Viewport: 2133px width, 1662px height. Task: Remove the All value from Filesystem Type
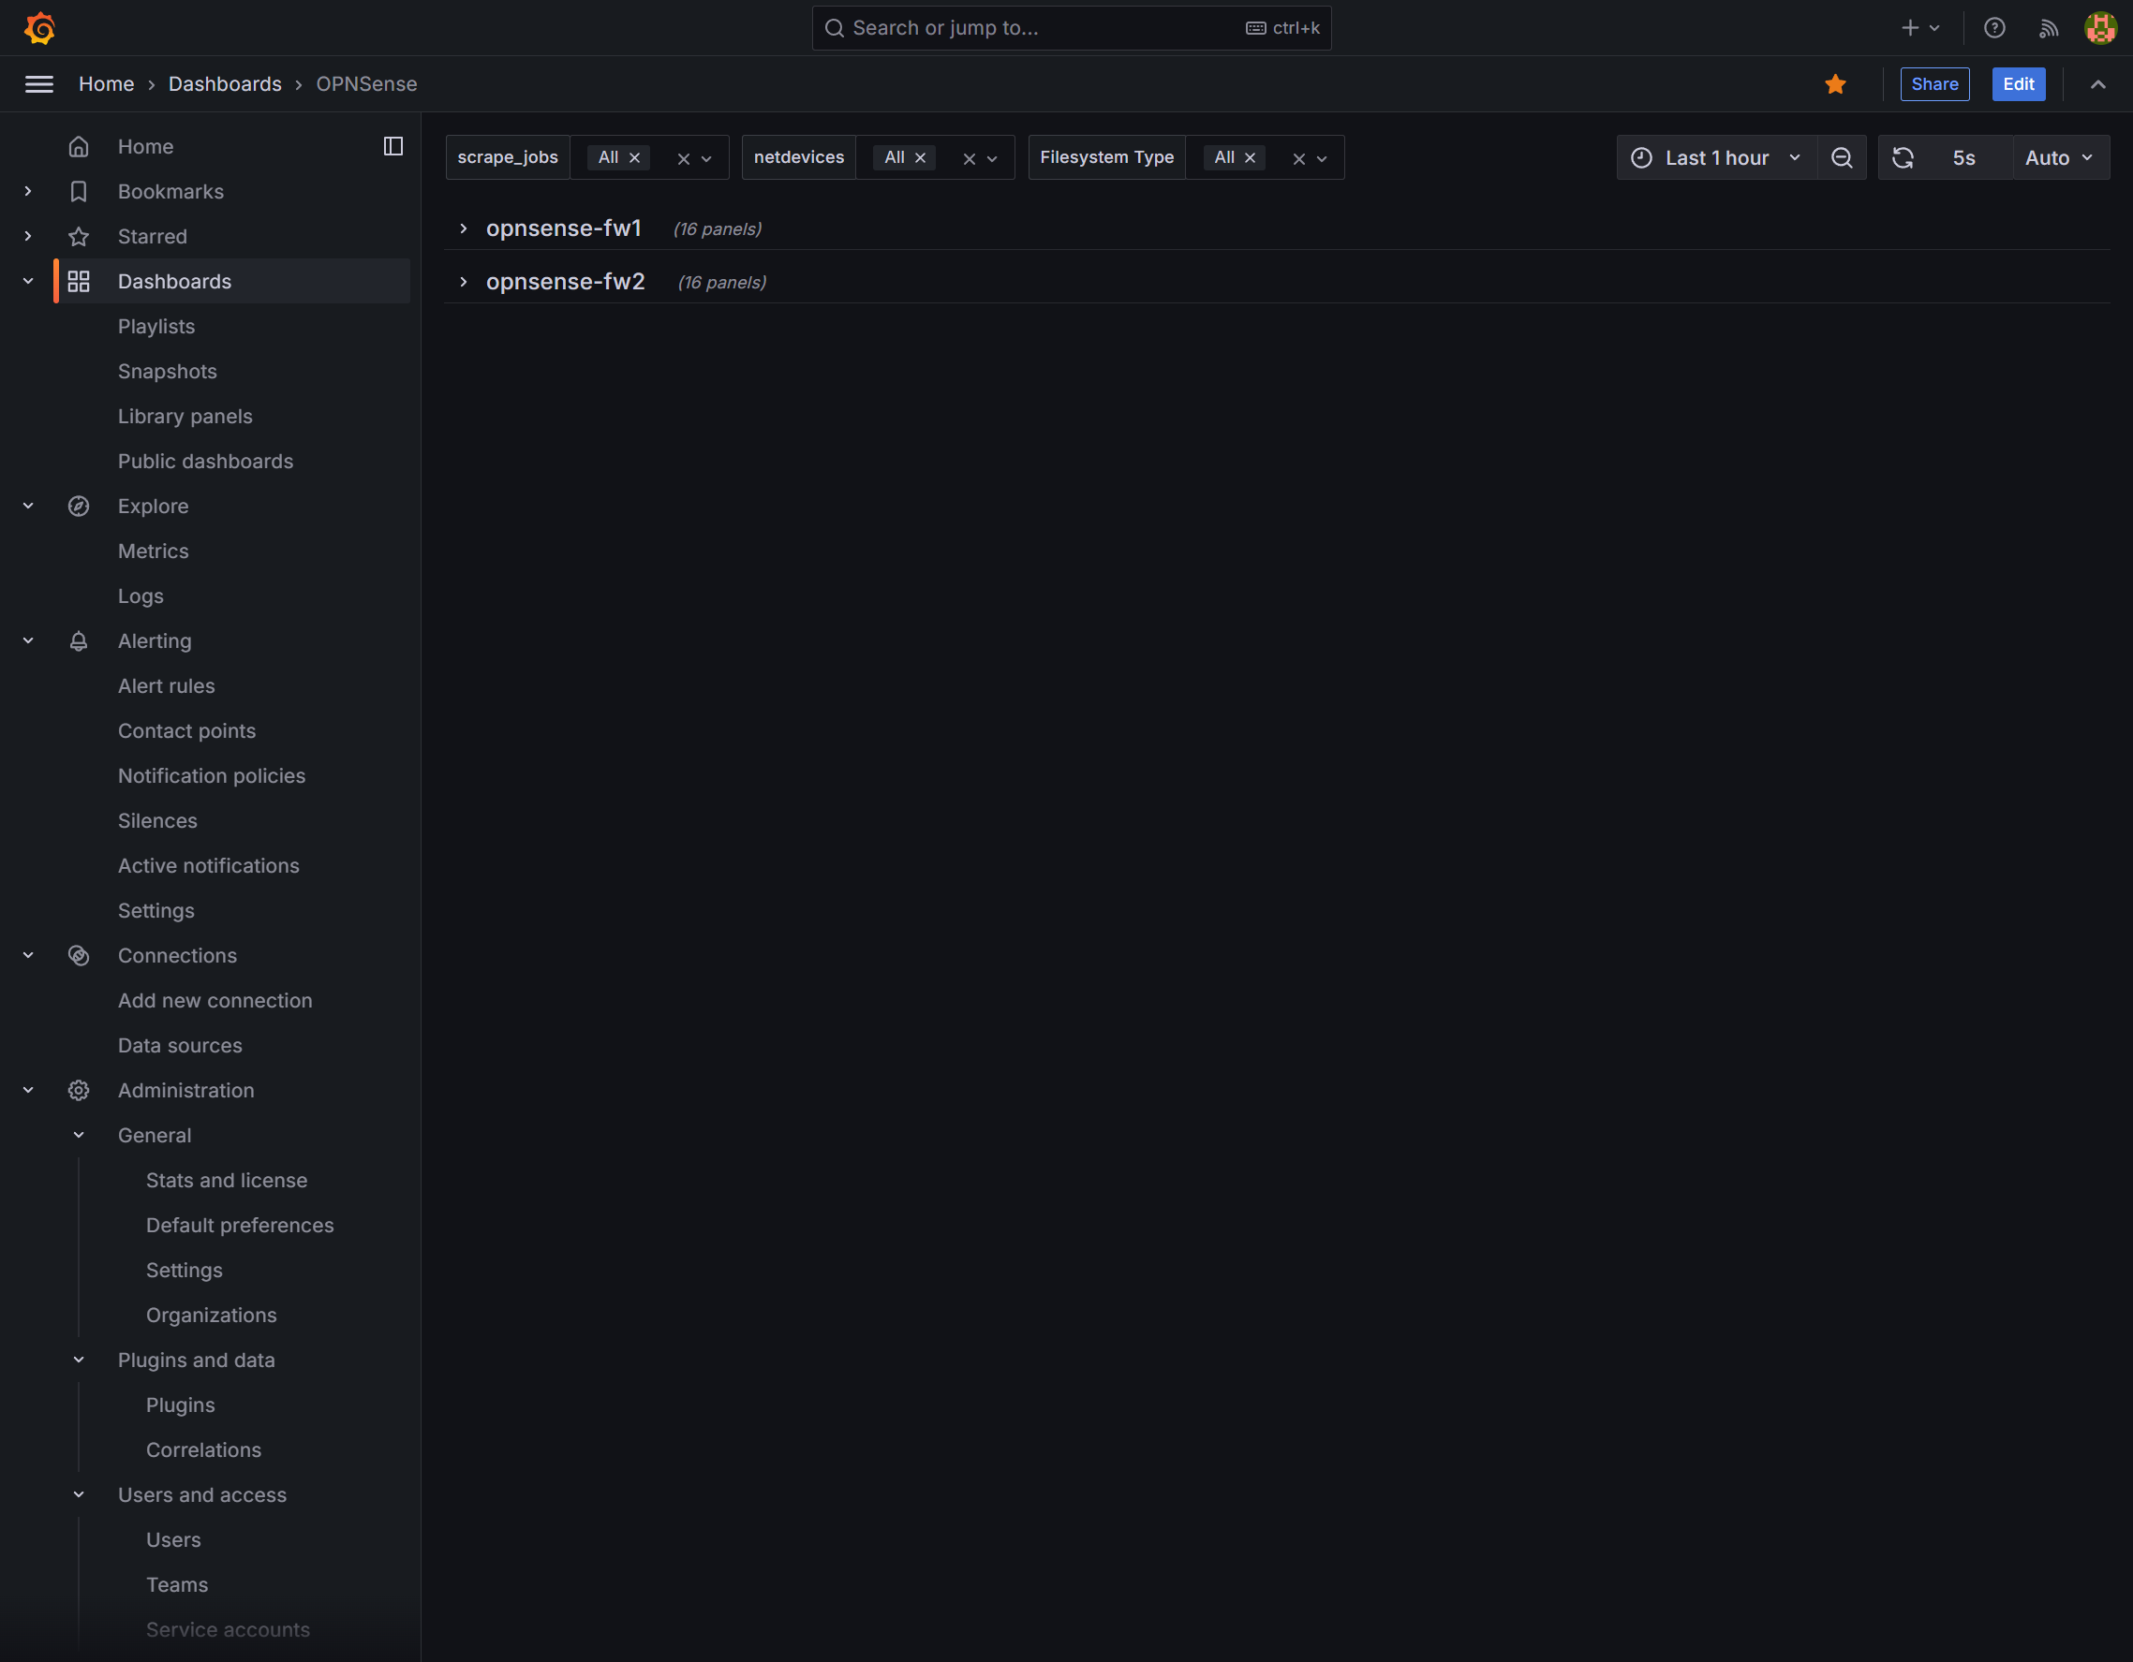(1251, 158)
